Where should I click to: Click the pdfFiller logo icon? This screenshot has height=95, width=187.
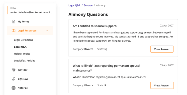pyautogui.click(x=13, y=70)
